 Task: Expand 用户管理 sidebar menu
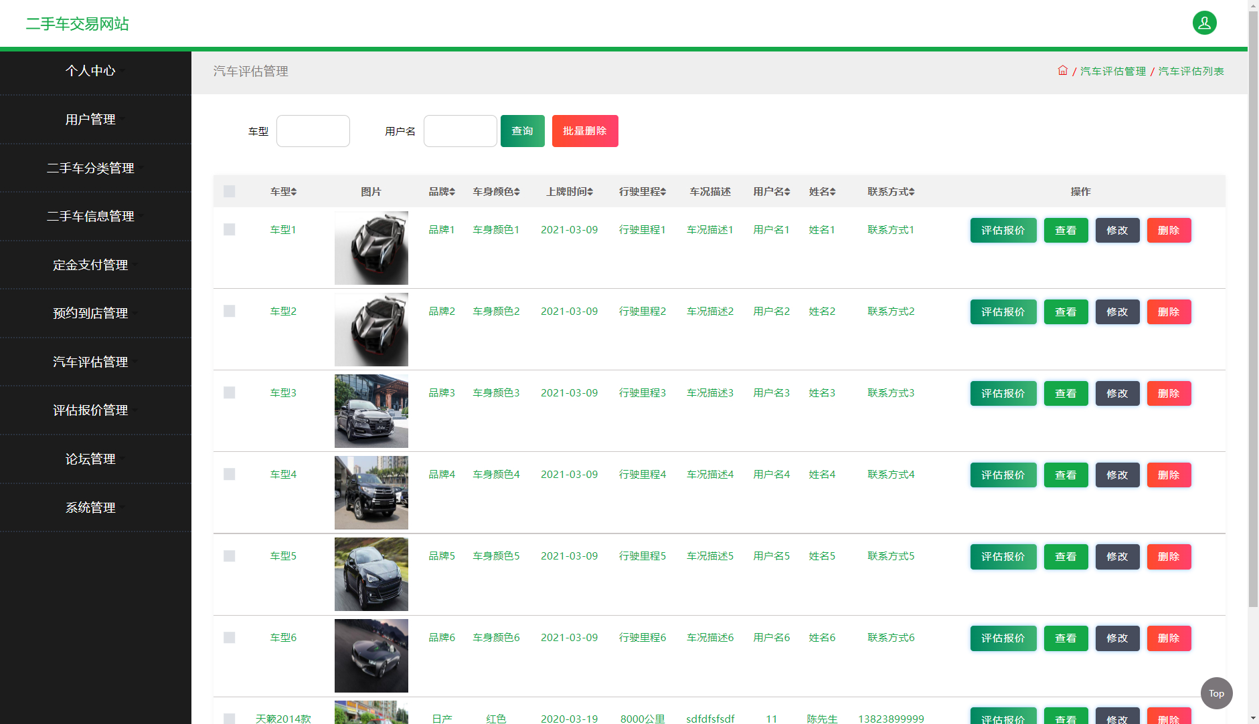(x=95, y=119)
